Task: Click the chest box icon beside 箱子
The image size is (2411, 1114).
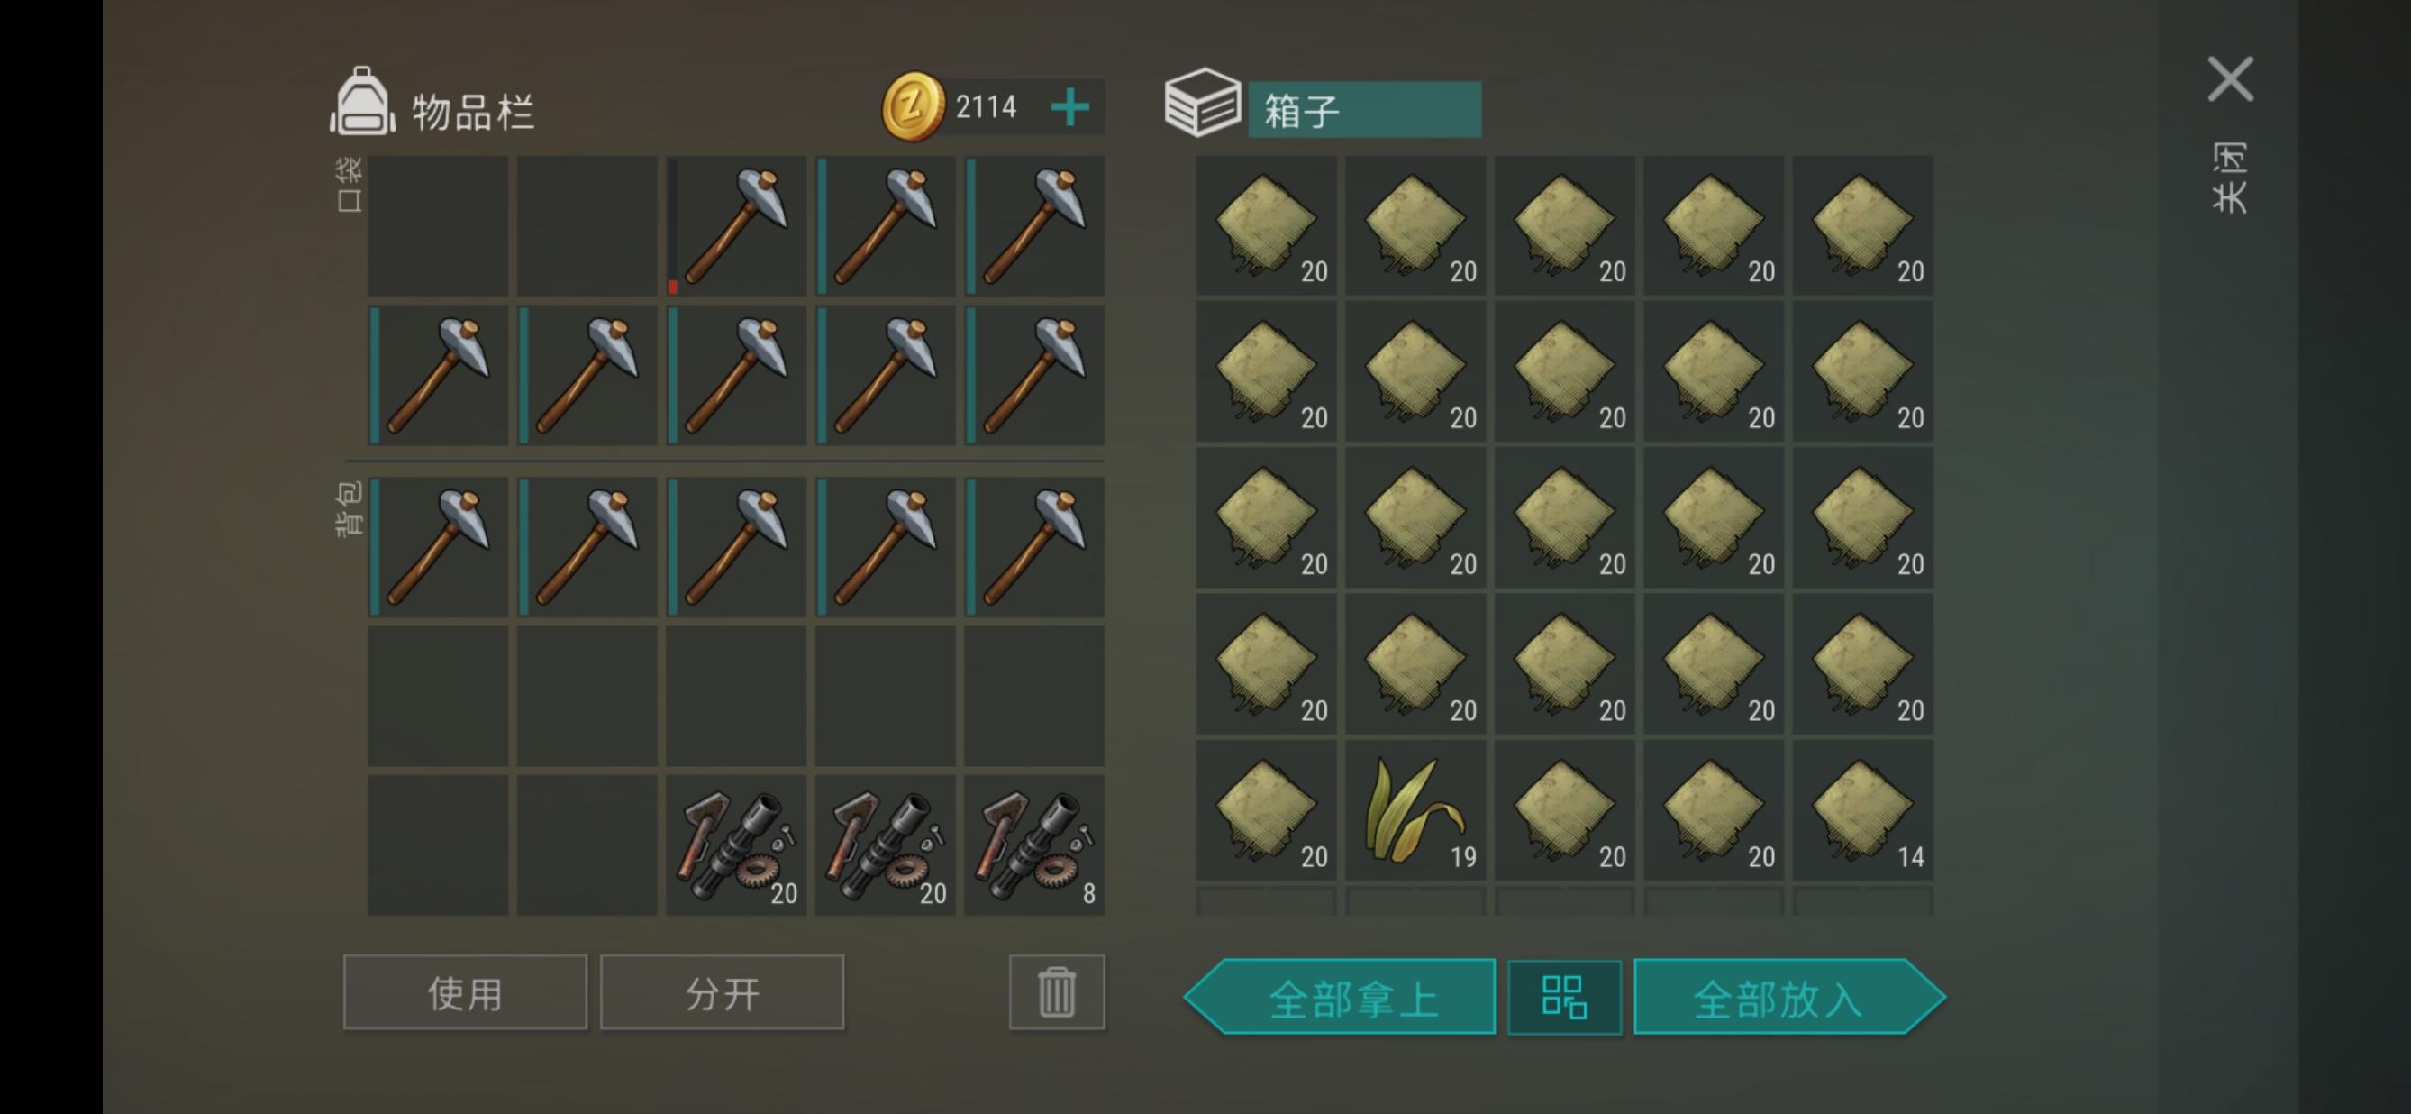Action: (1203, 102)
